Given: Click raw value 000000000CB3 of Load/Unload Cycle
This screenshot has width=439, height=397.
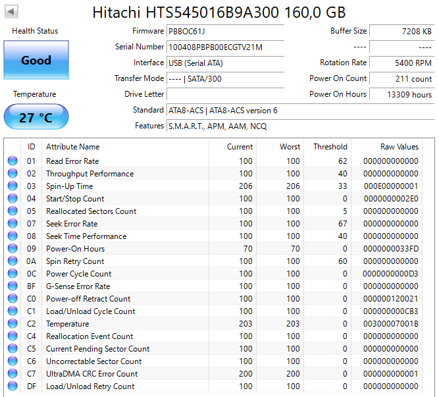Looking at the screenshot, I should [391, 311].
